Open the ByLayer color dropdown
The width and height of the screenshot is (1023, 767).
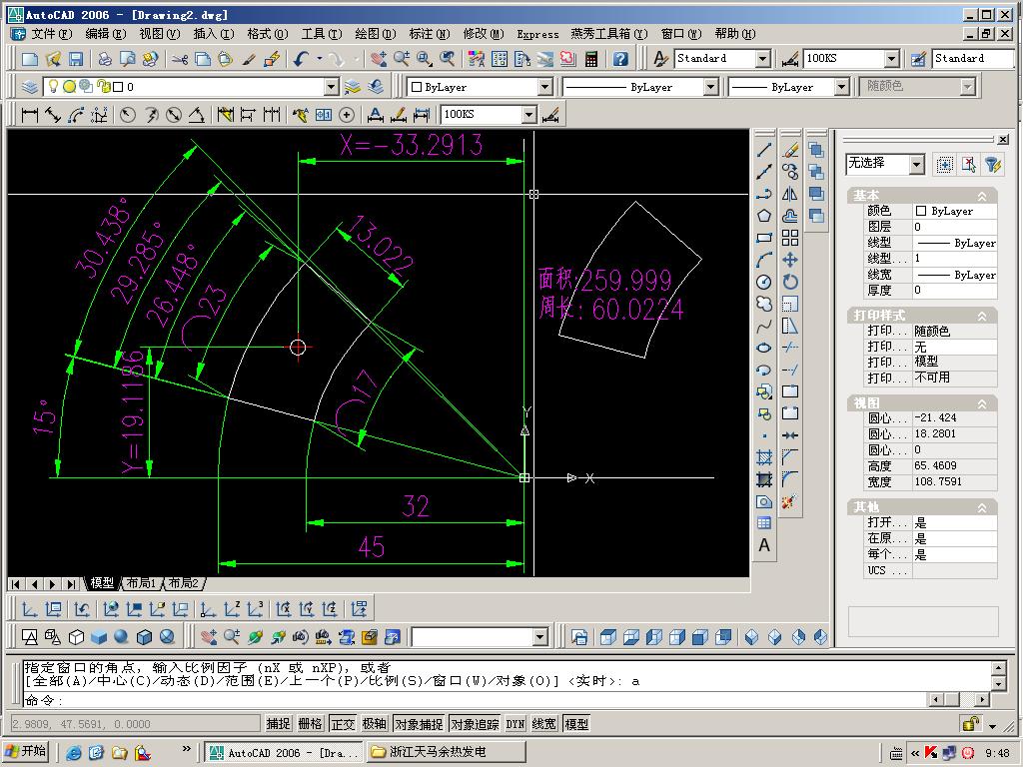(545, 87)
